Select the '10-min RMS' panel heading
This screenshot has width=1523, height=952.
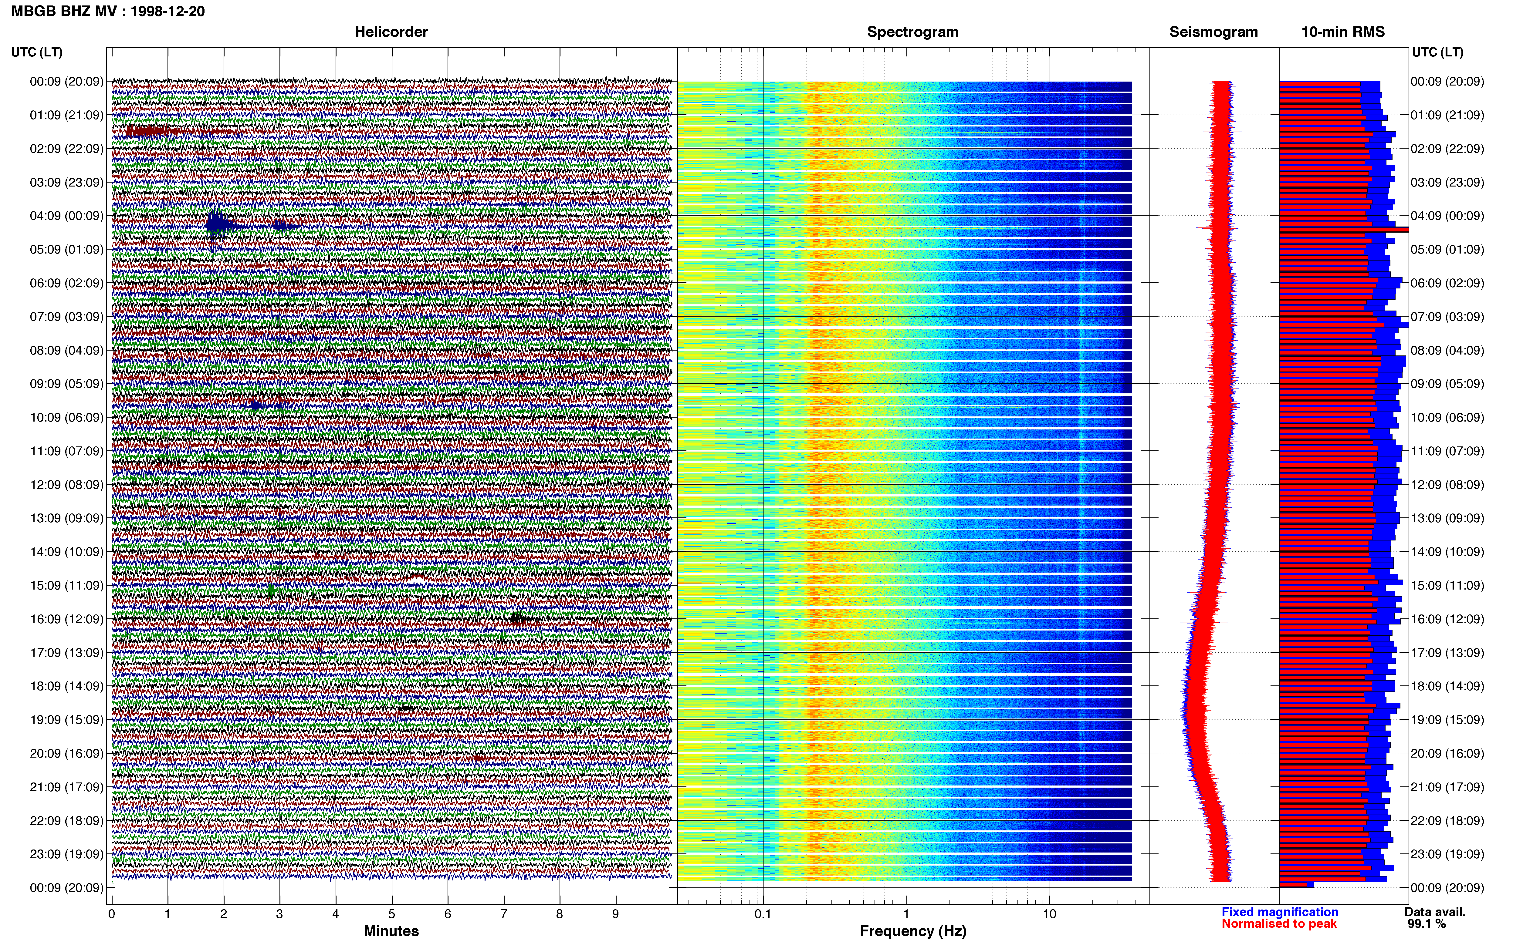pyautogui.click(x=1343, y=32)
